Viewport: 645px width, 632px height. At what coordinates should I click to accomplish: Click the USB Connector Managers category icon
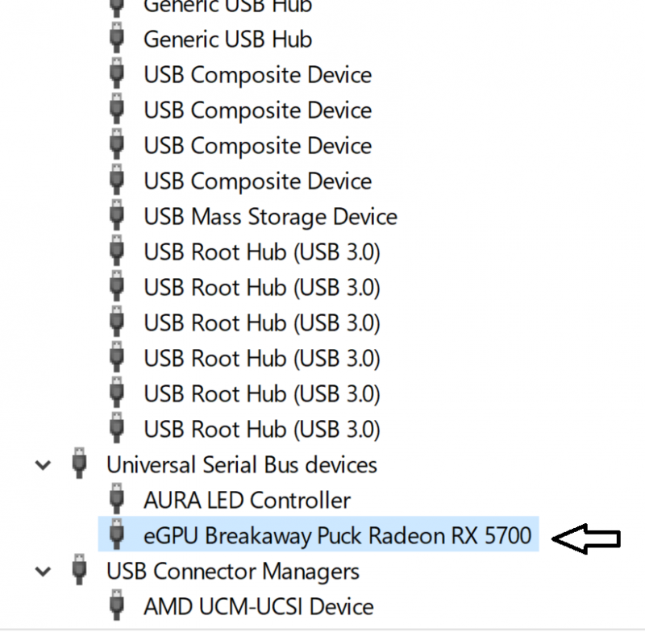point(79,571)
